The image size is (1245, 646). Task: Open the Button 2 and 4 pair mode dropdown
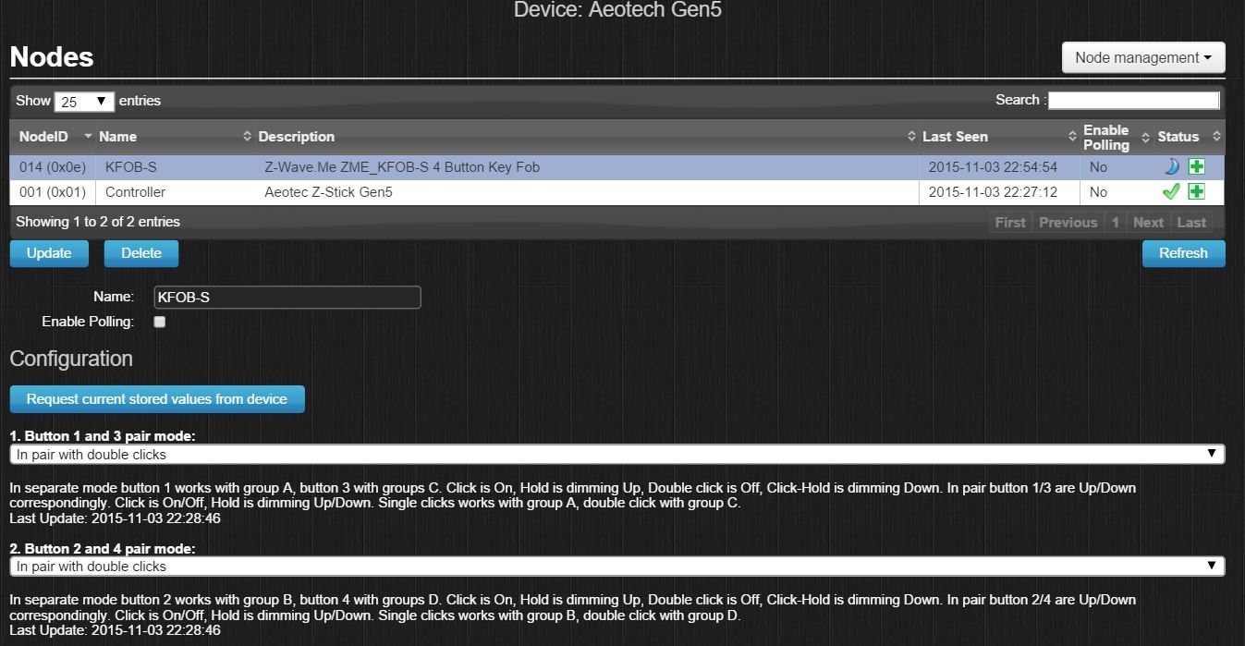617,566
